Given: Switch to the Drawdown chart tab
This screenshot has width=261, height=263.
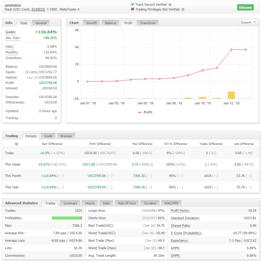Looking at the screenshot, I should pos(148,23).
